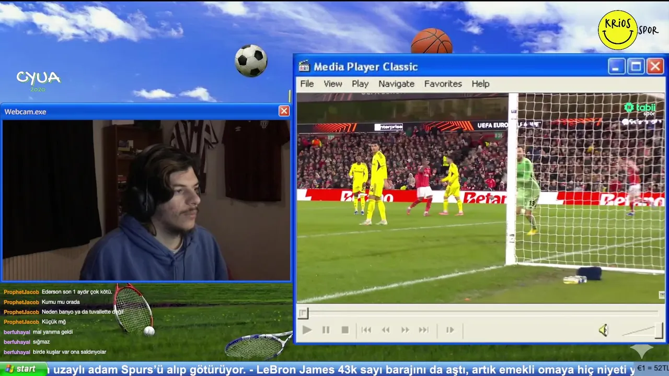Select chat message 'mal yanıma geldi'
Image resolution: width=669 pixels, height=376 pixels.
click(53, 332)
